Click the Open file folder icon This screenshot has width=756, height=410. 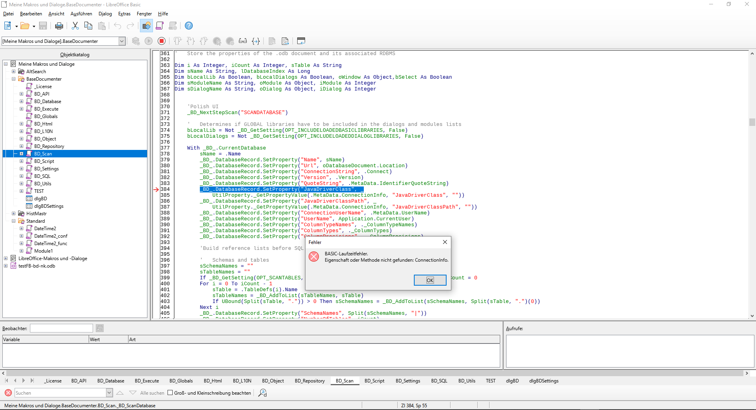tap(25, 26)
